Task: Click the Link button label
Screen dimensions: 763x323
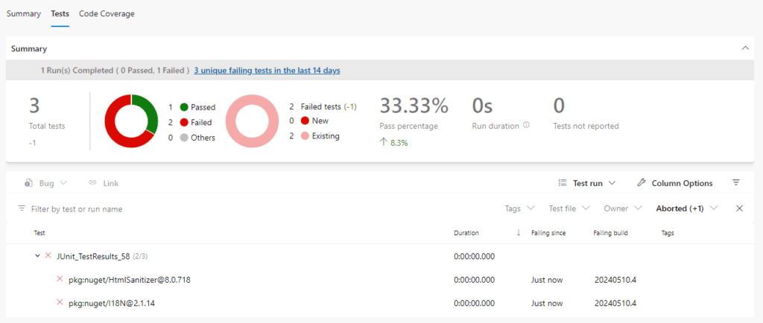Action: (111, 183)
